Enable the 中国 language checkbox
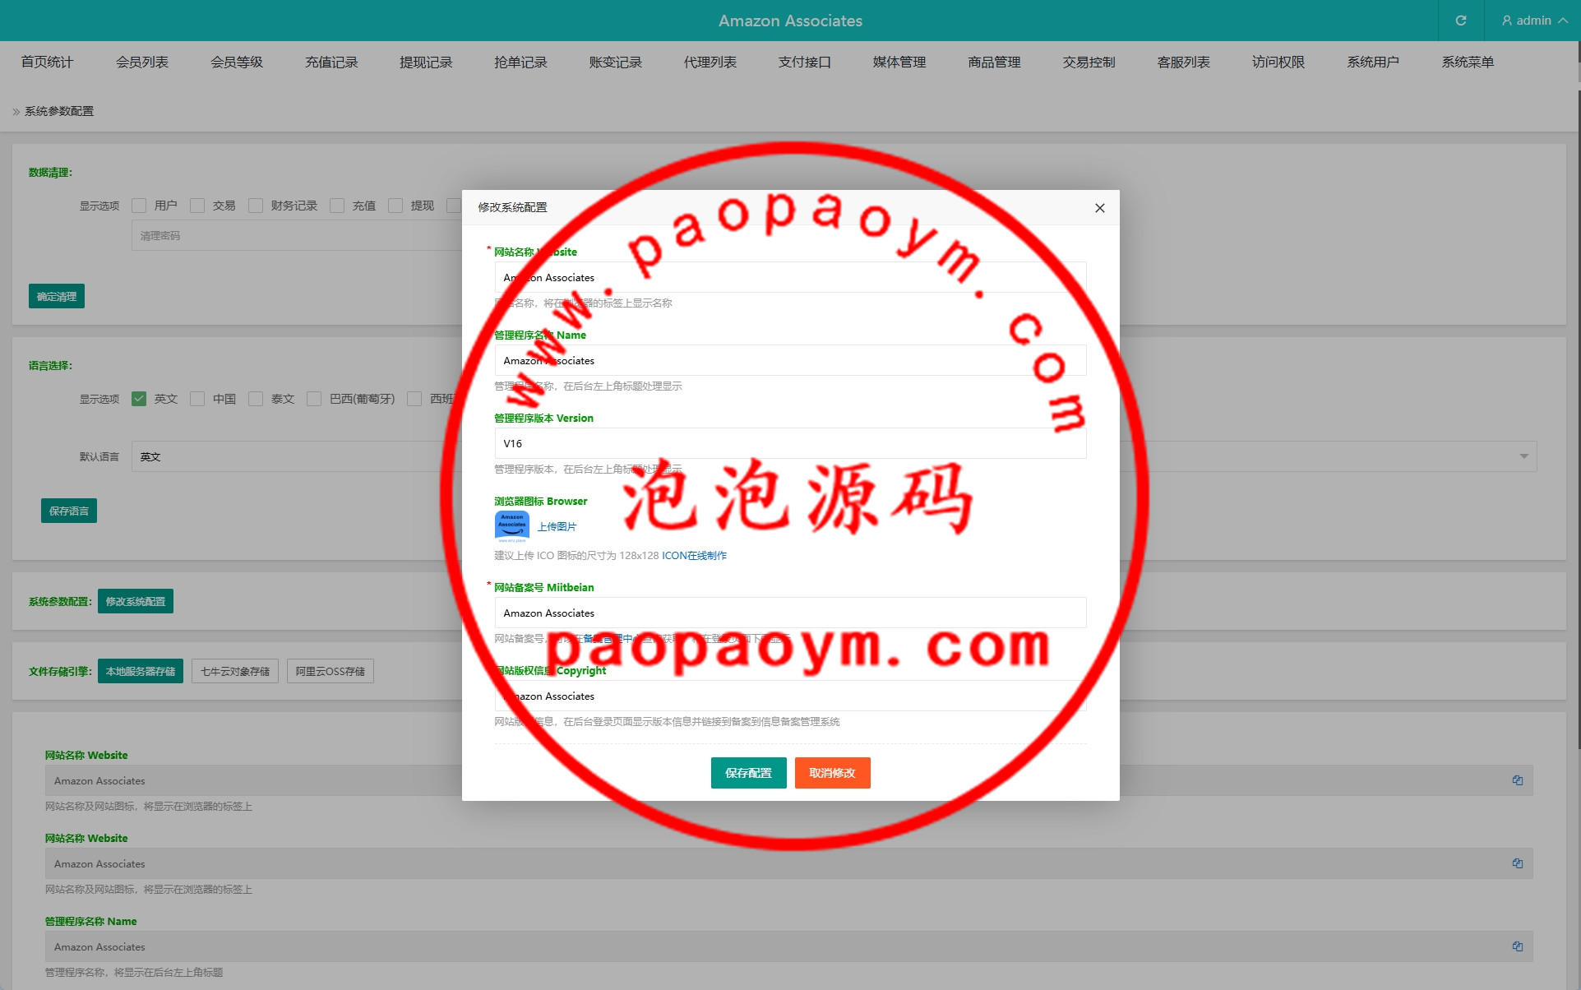 pyautogui.click(x=197, y=399)
